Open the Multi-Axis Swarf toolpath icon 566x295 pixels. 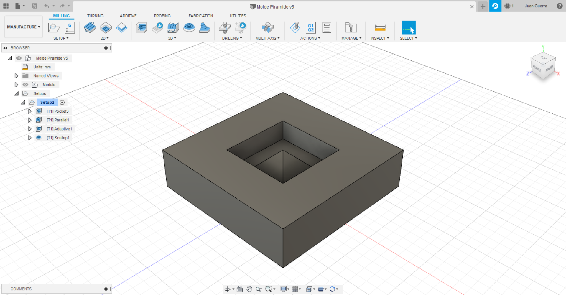click(268, 28)
